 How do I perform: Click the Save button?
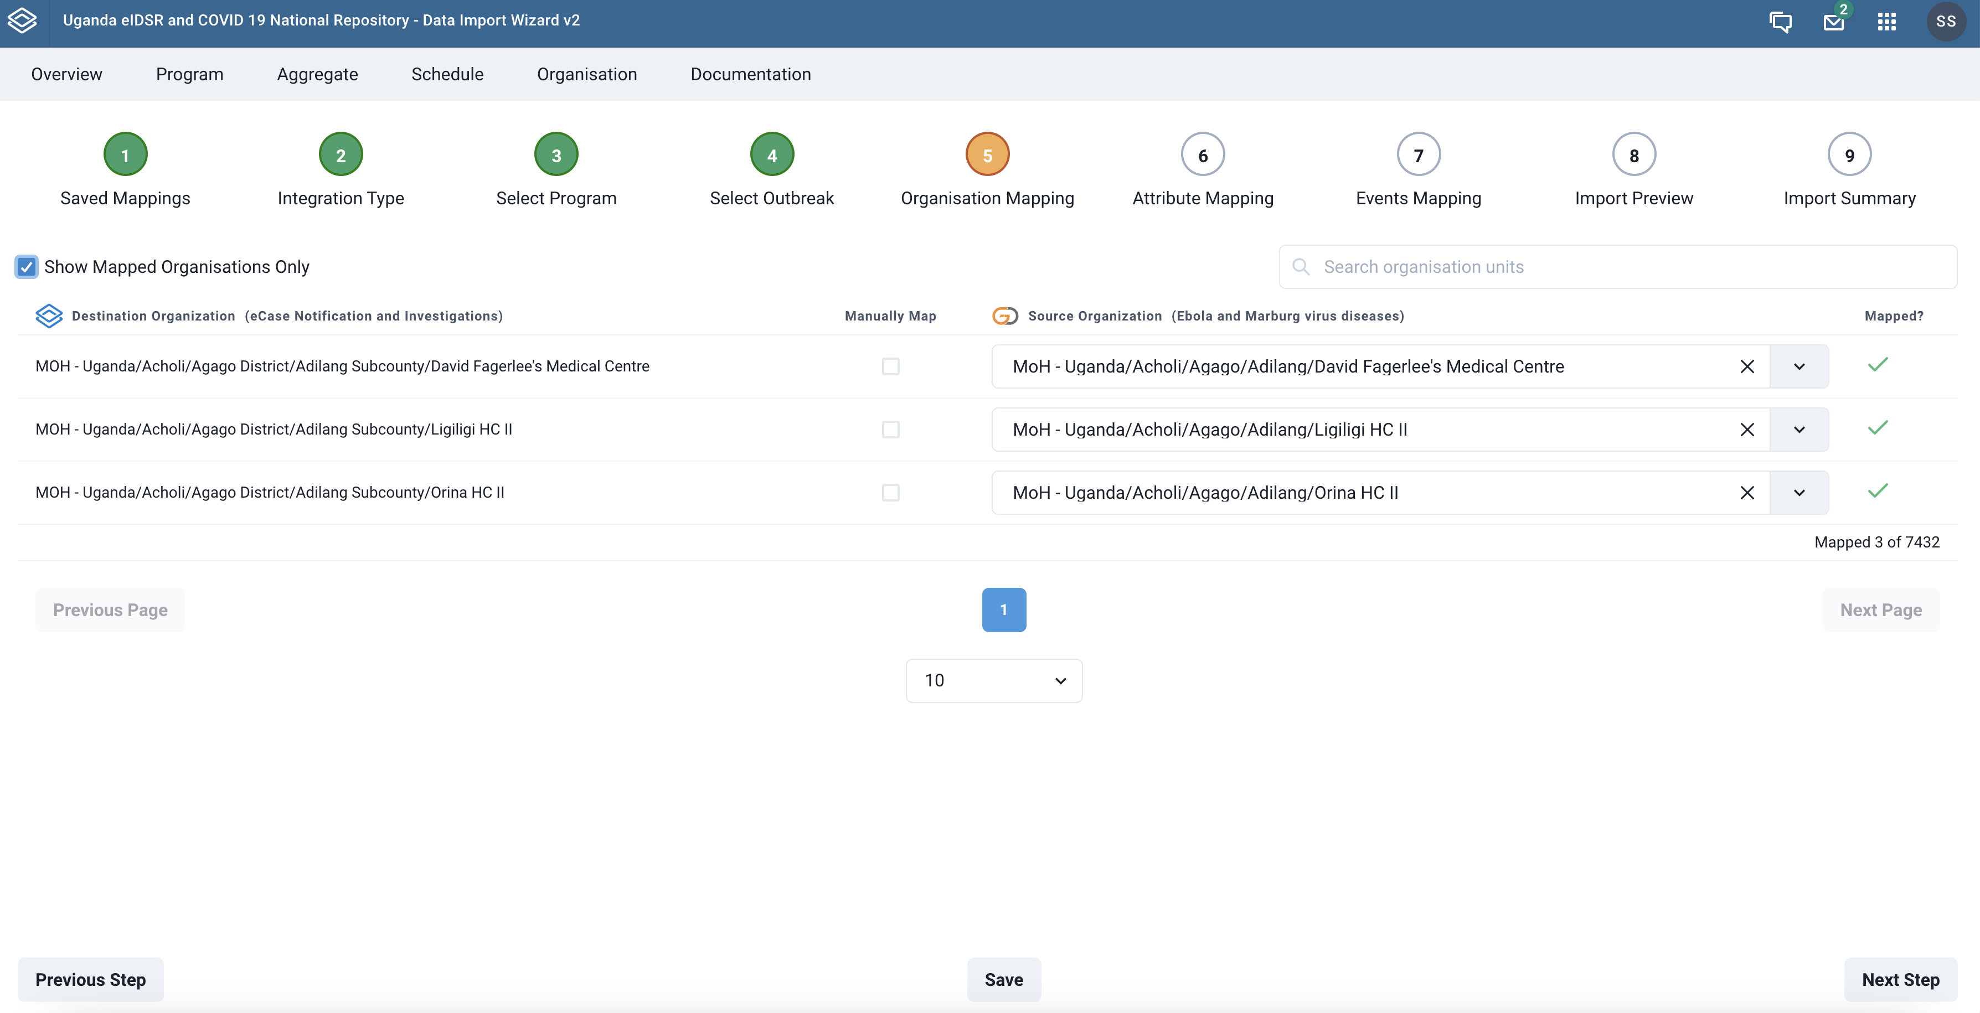click(1004, 979)
